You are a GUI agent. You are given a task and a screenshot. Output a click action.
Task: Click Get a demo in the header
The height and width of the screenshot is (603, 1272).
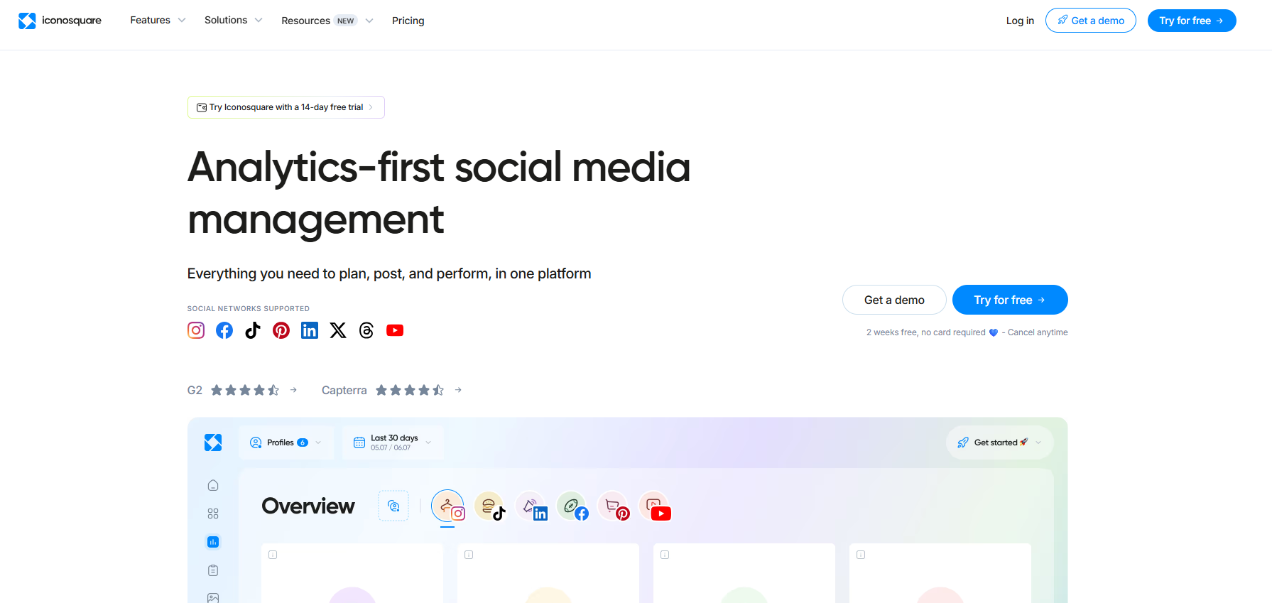1091,21
